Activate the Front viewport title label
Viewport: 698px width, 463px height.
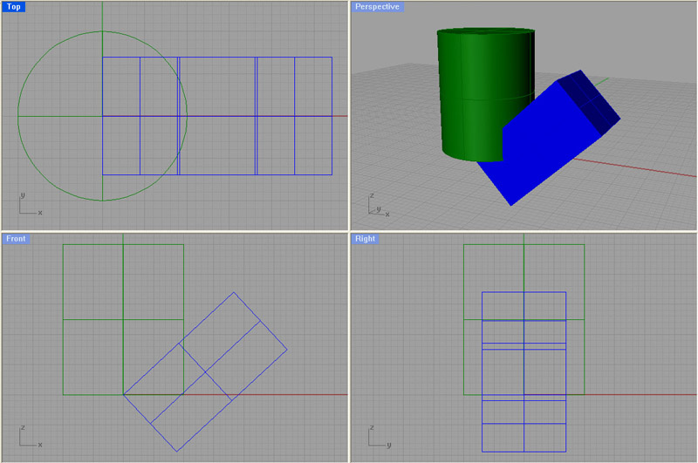point(16,239)
